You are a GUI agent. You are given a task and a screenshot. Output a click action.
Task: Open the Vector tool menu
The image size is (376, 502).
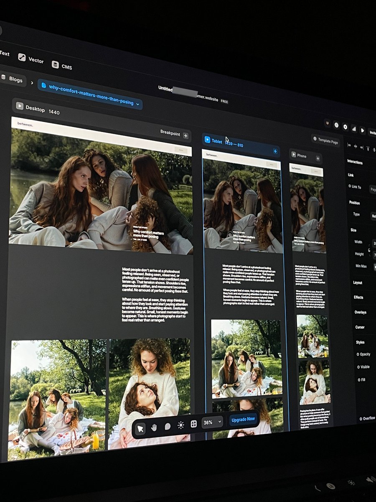(30, 59)
